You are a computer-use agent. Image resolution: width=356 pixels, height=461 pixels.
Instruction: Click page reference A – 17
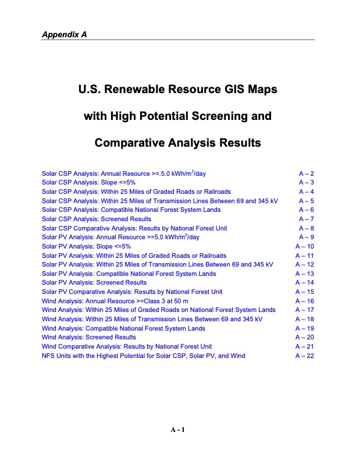305,310
